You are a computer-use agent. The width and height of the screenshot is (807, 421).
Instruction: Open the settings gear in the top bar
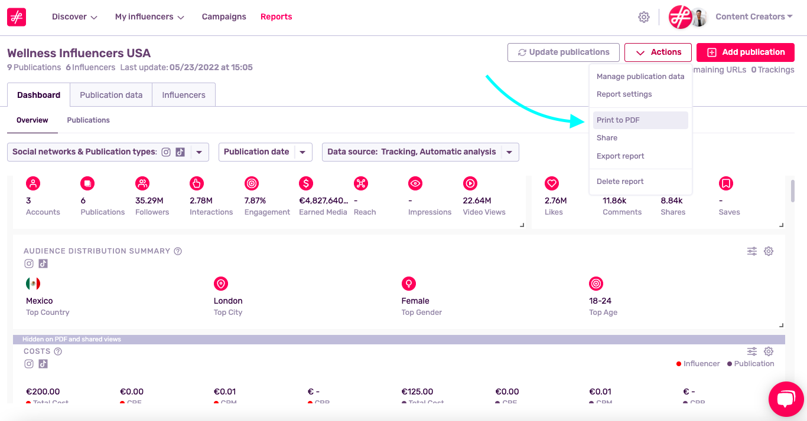pyautogui.click(x=644, y=17)
